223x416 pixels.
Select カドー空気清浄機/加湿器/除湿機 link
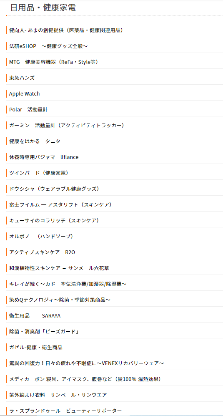pos(68,284)
